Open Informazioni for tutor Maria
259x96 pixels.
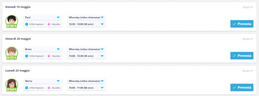tap(34, 88)
